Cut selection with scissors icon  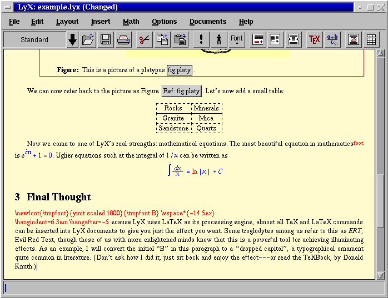145,39
